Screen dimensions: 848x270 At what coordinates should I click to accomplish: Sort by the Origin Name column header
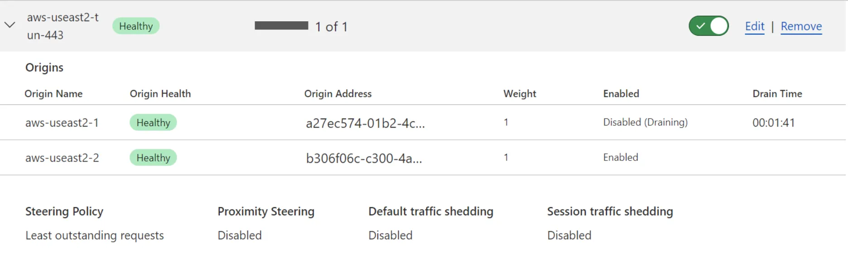point(54,94)
